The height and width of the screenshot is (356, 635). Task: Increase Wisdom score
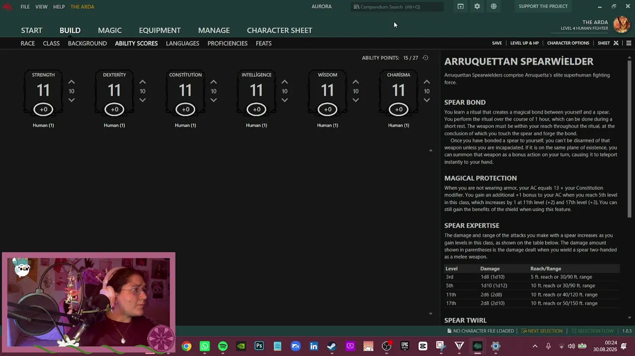pos(356,82)
